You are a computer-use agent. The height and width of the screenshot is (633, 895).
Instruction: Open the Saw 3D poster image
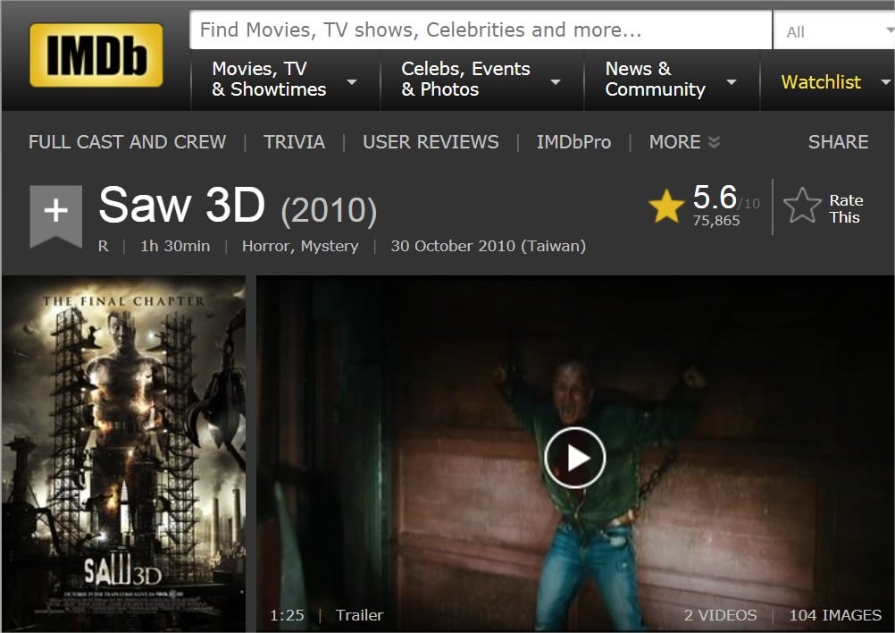(x=123, y=453)
